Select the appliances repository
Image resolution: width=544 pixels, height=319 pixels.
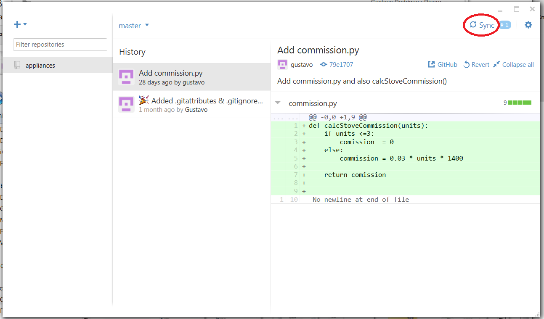(x=58, y=65)
